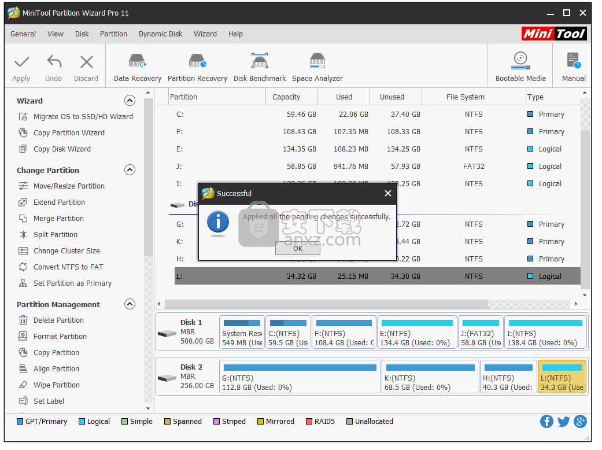Image resolution: width=602 pixels, height=450 pixels.
Task: Click OK in the Successful dialog
Action: pyautogui.click(x=298, y=248)
